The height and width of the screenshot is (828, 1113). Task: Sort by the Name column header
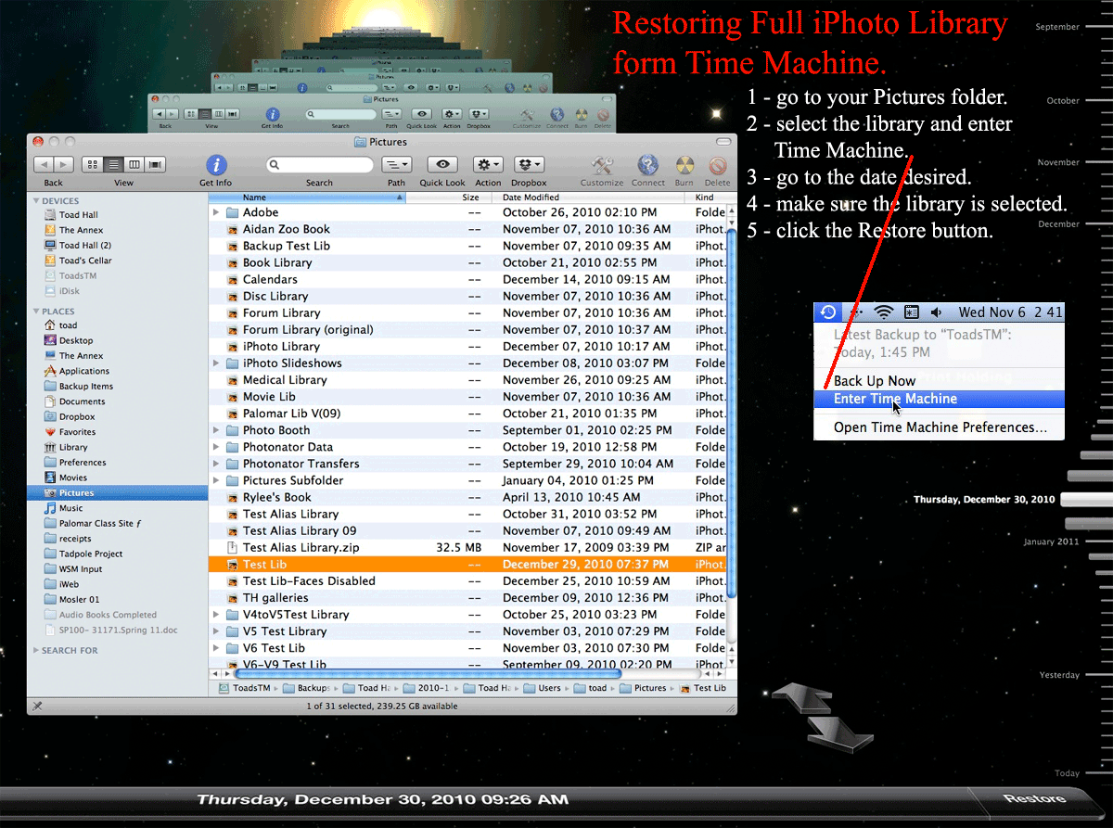point(307,197)
